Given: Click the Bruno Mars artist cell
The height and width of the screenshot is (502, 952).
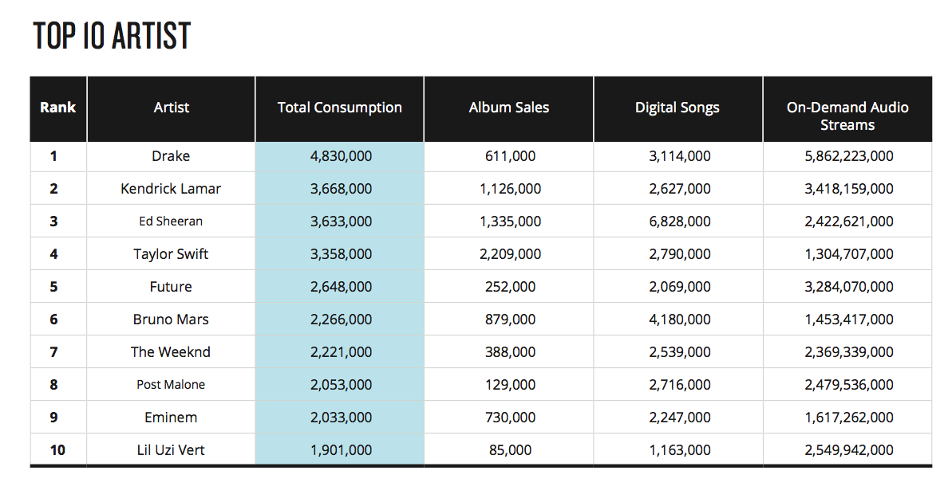Looking at the screenshot, I should click(171, 320).
